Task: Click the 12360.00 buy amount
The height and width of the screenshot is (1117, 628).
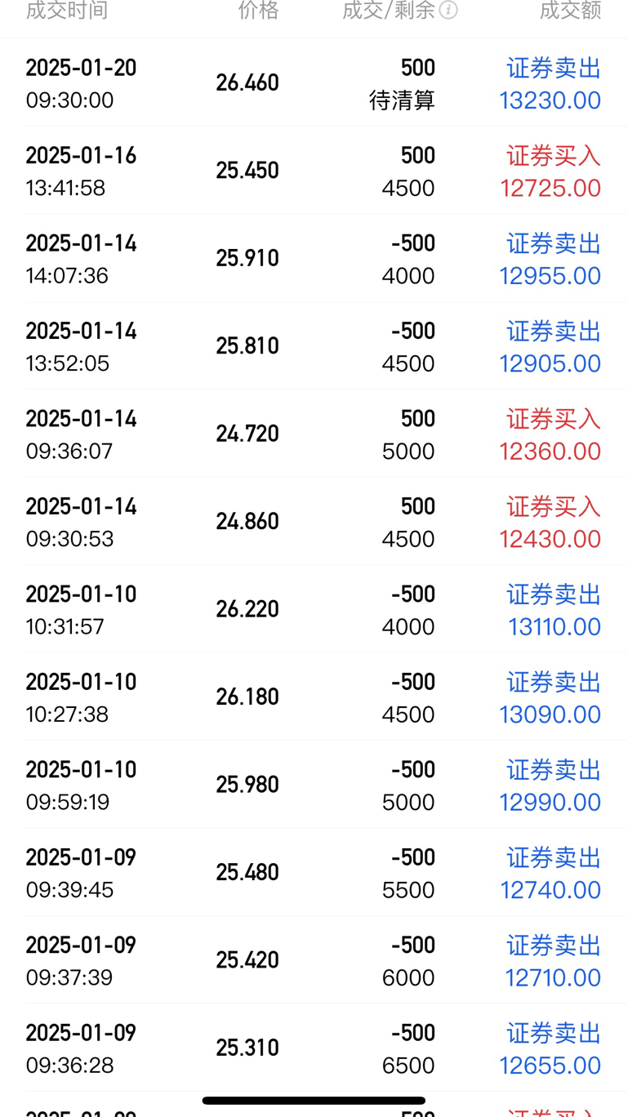Action: click(x=550, y=452)
